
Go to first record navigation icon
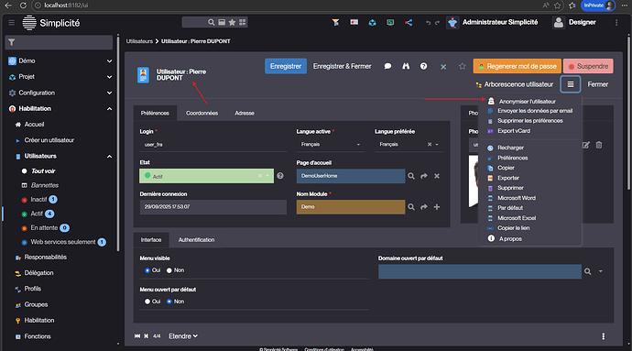pyautogui.click(x=137, y=336)
